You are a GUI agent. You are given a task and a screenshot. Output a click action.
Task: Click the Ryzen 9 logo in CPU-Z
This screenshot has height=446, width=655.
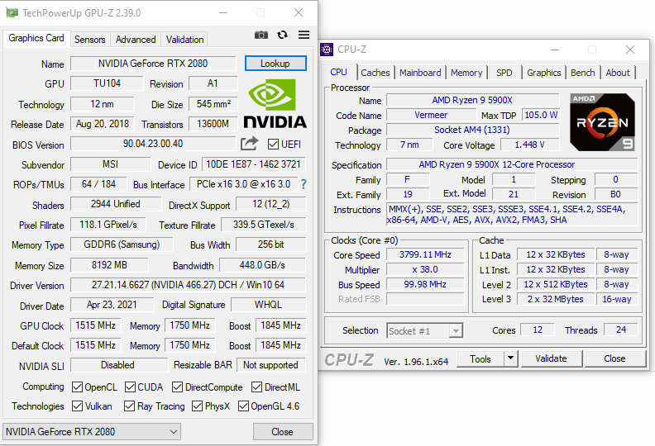pos(602,122)
